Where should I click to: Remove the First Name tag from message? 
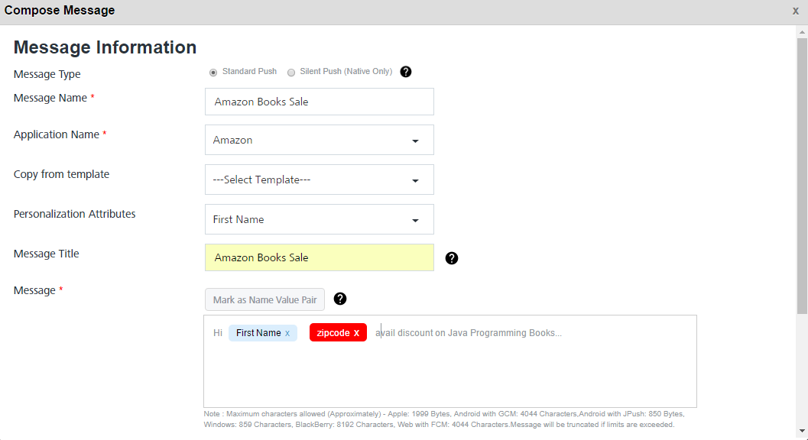[x=287, y=333]
